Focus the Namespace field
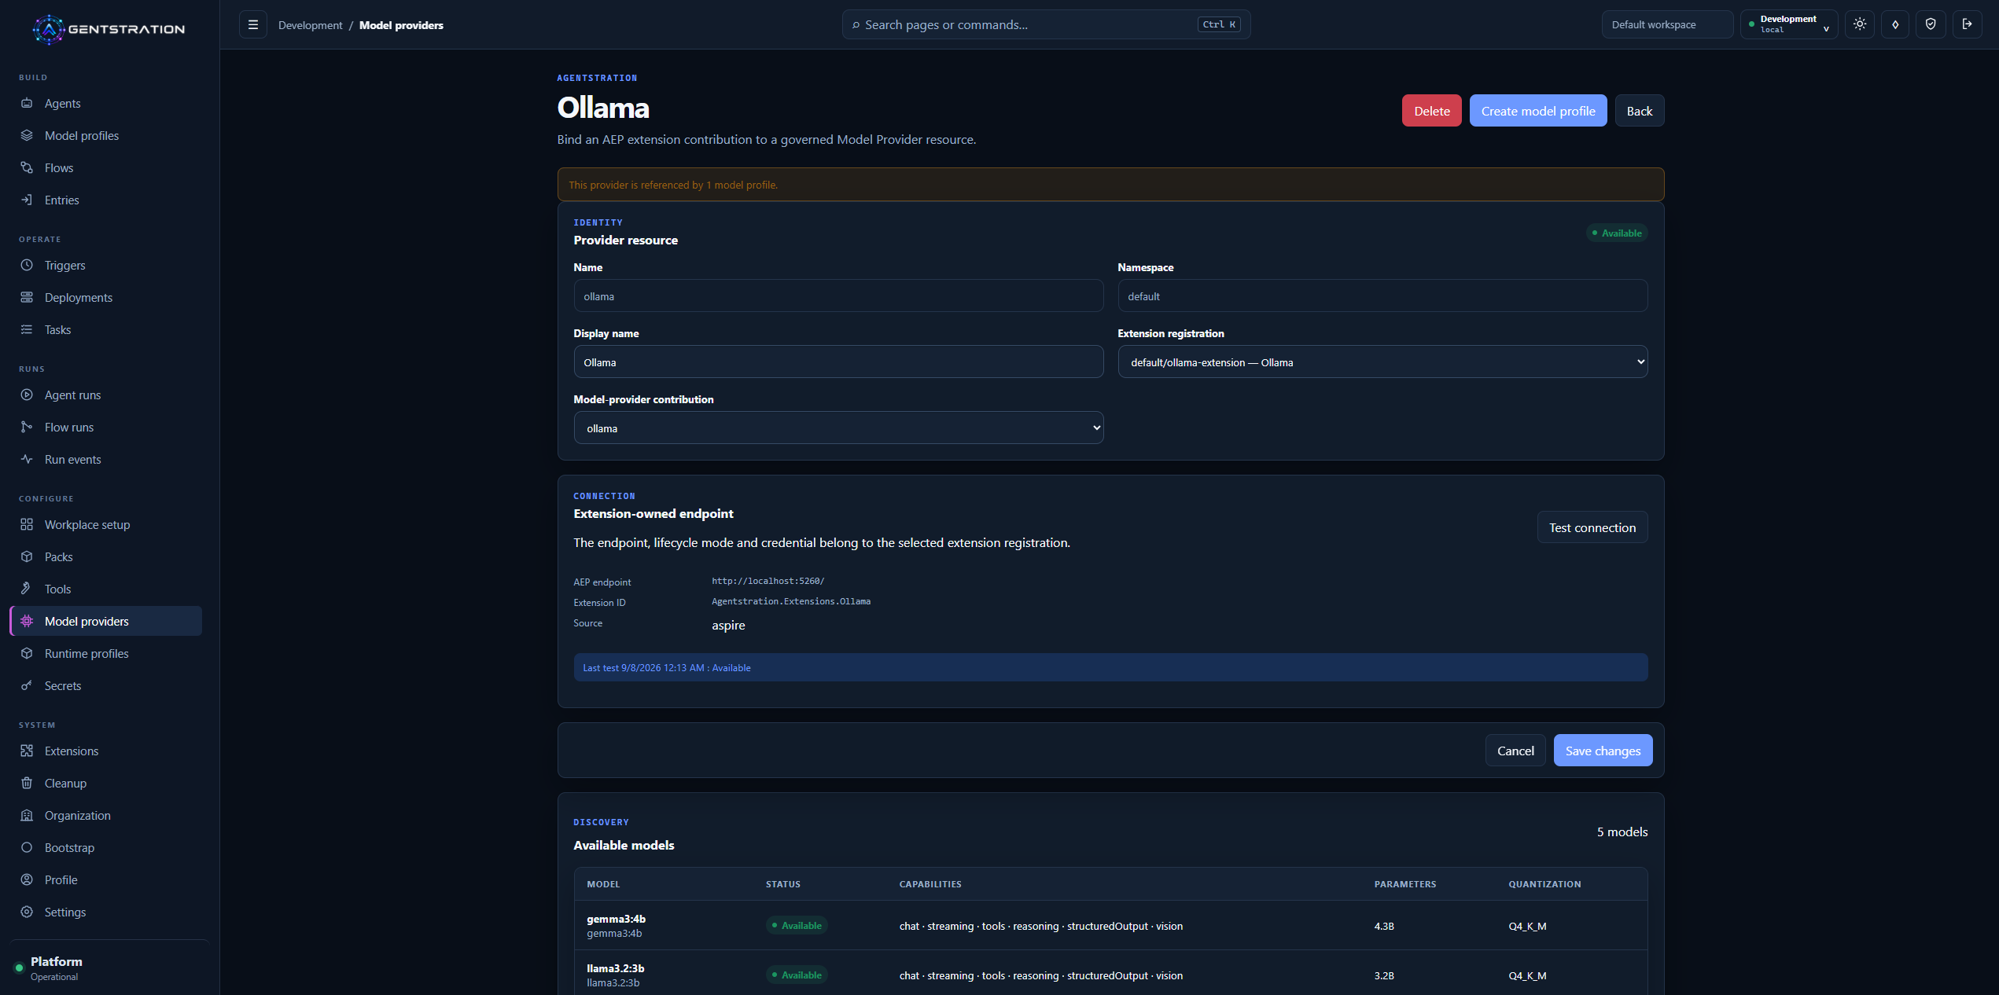Screen dimensions: 1999x995 [1382, 296]
